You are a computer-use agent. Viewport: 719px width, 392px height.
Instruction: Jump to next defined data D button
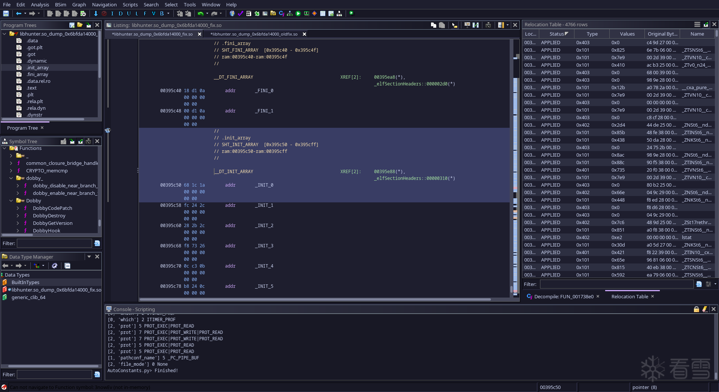pos(121,13)
